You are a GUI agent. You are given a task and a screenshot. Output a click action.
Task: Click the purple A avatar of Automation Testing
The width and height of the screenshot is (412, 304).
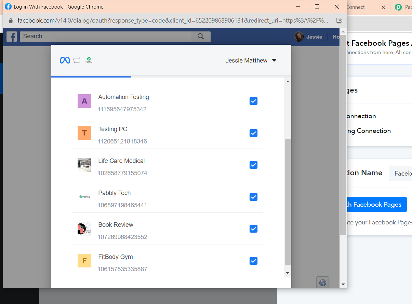point(84,101)
